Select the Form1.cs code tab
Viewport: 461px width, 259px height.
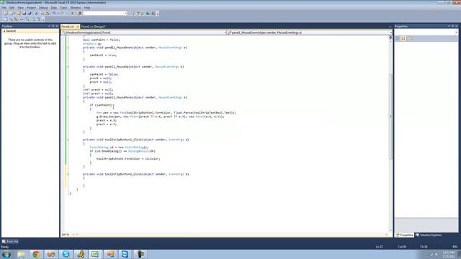click(68, 27)
